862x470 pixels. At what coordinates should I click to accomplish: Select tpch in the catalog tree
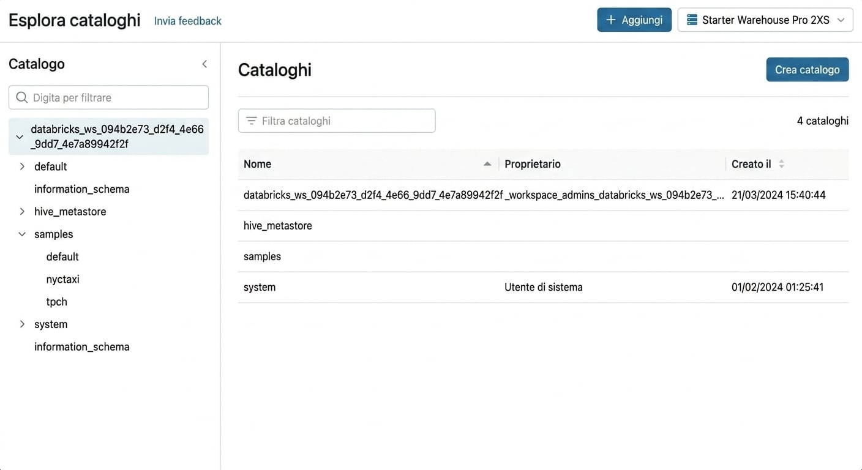pos(57,302)
